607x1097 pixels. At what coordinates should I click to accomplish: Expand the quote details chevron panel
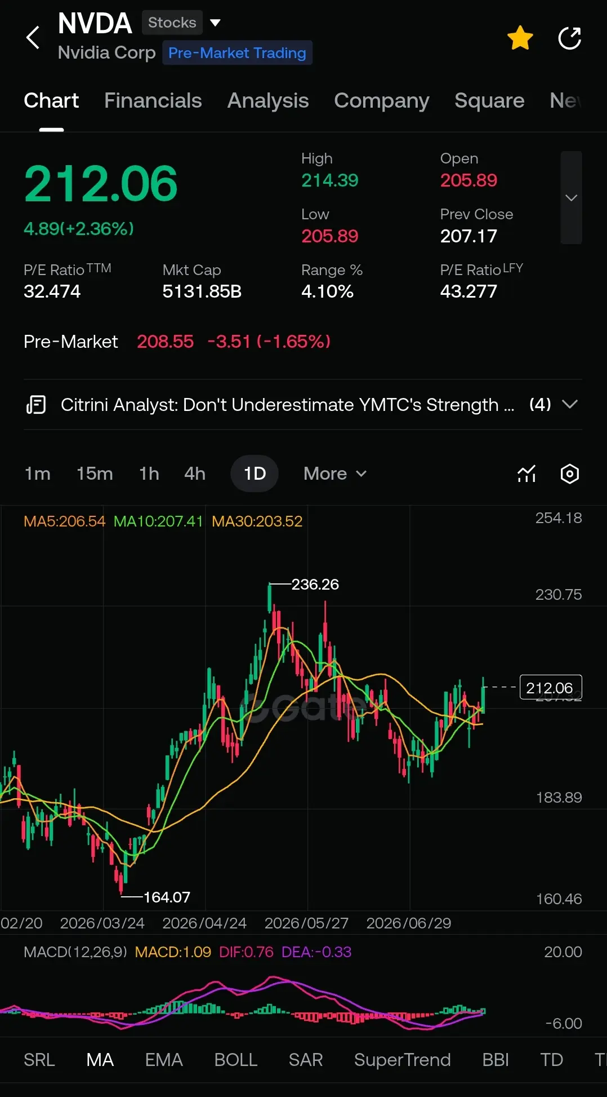point(571,197)
